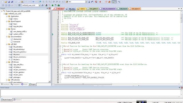Click the green Manage Run-Time Environment diamond

tap(53, 5)
